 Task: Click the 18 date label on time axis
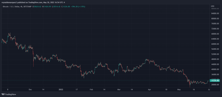click(166, 90)
